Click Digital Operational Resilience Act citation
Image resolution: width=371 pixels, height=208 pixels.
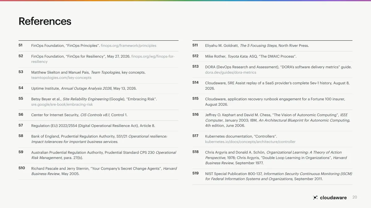tap(93, 126)
